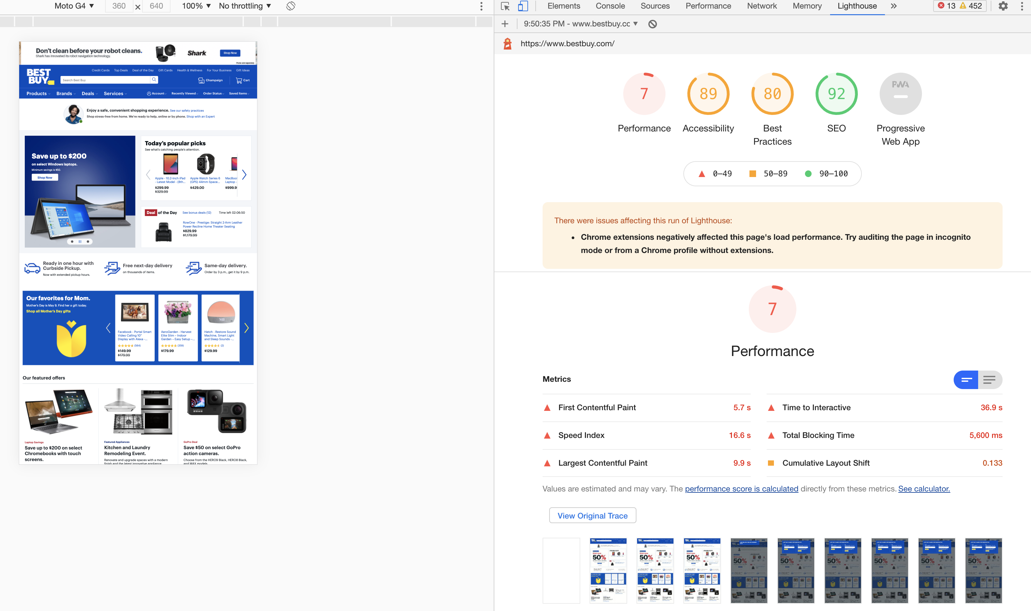Screen dimensions: 1031x611
Task: Click the View Original Trace button
Action: [x=592, y=516]
